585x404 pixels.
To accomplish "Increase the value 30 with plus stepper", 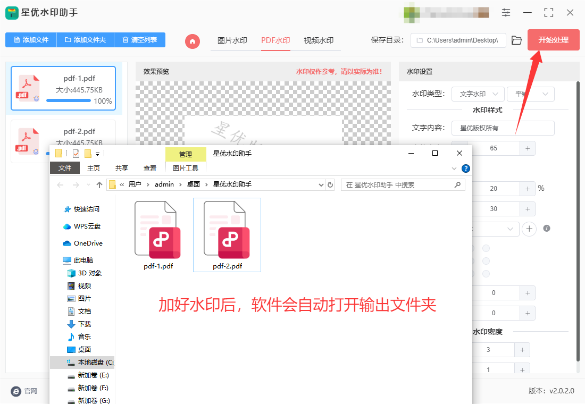I will tap(528, 209).
